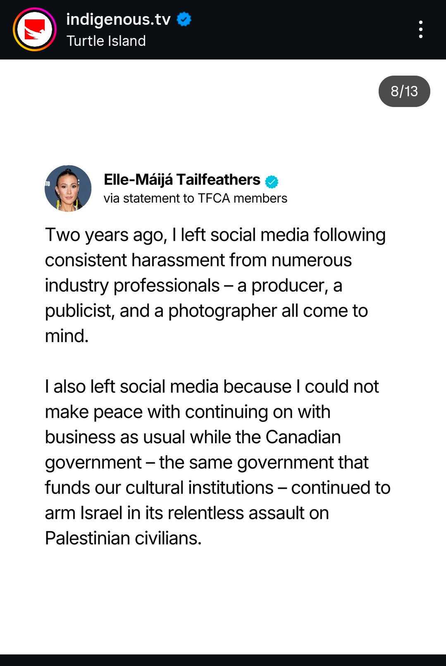Click the word "mind." ending the first paragraph

[67, 336]
